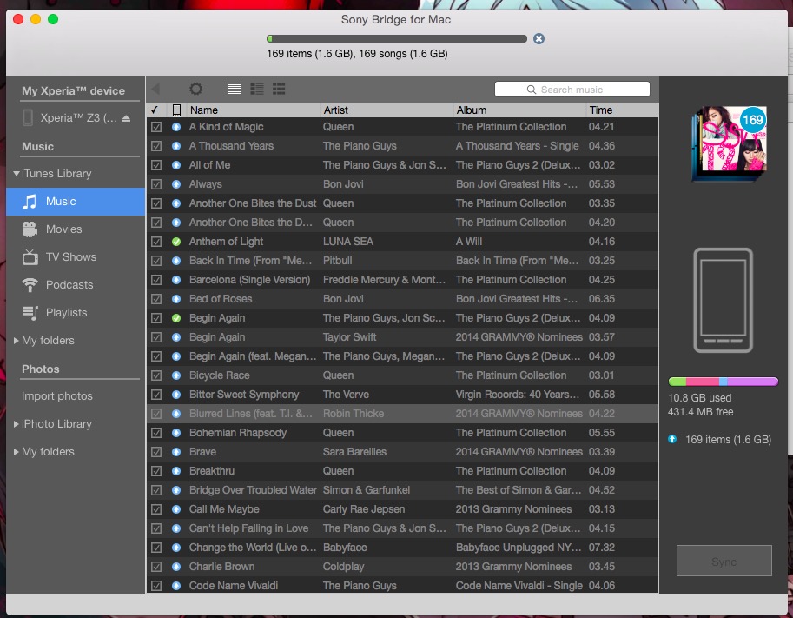
Task: Click the sync status icon for Charlie Brown
Action: tap(176, 567)
